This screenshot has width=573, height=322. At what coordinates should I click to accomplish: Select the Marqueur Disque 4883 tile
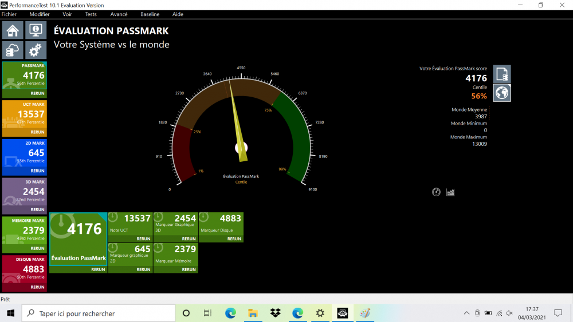(221, 224)
